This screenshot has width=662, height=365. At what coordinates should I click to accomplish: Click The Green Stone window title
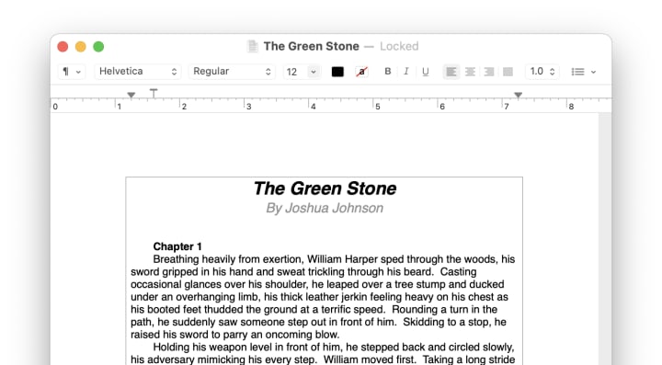(x=311, y=46)
